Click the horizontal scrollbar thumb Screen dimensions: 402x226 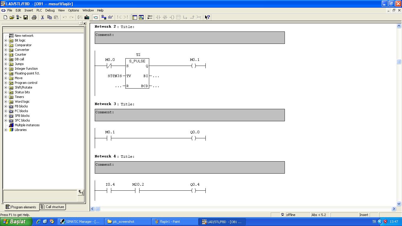(97, 209)
